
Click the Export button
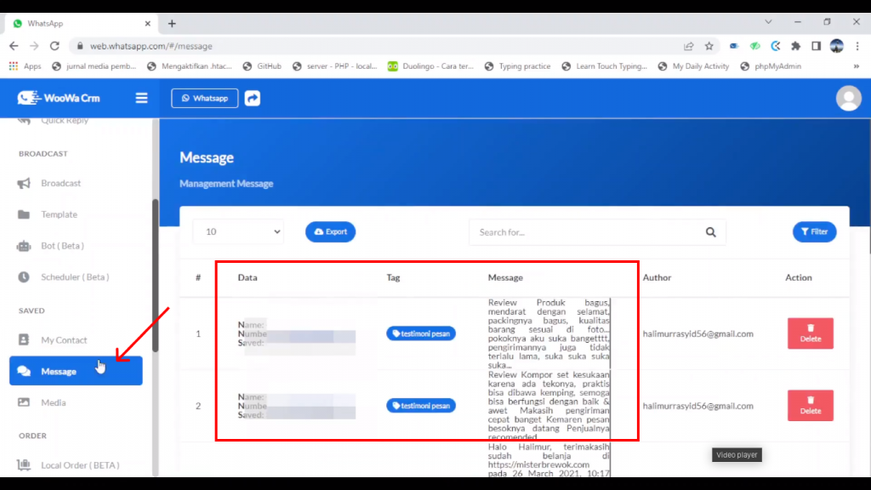pos(330,231)
